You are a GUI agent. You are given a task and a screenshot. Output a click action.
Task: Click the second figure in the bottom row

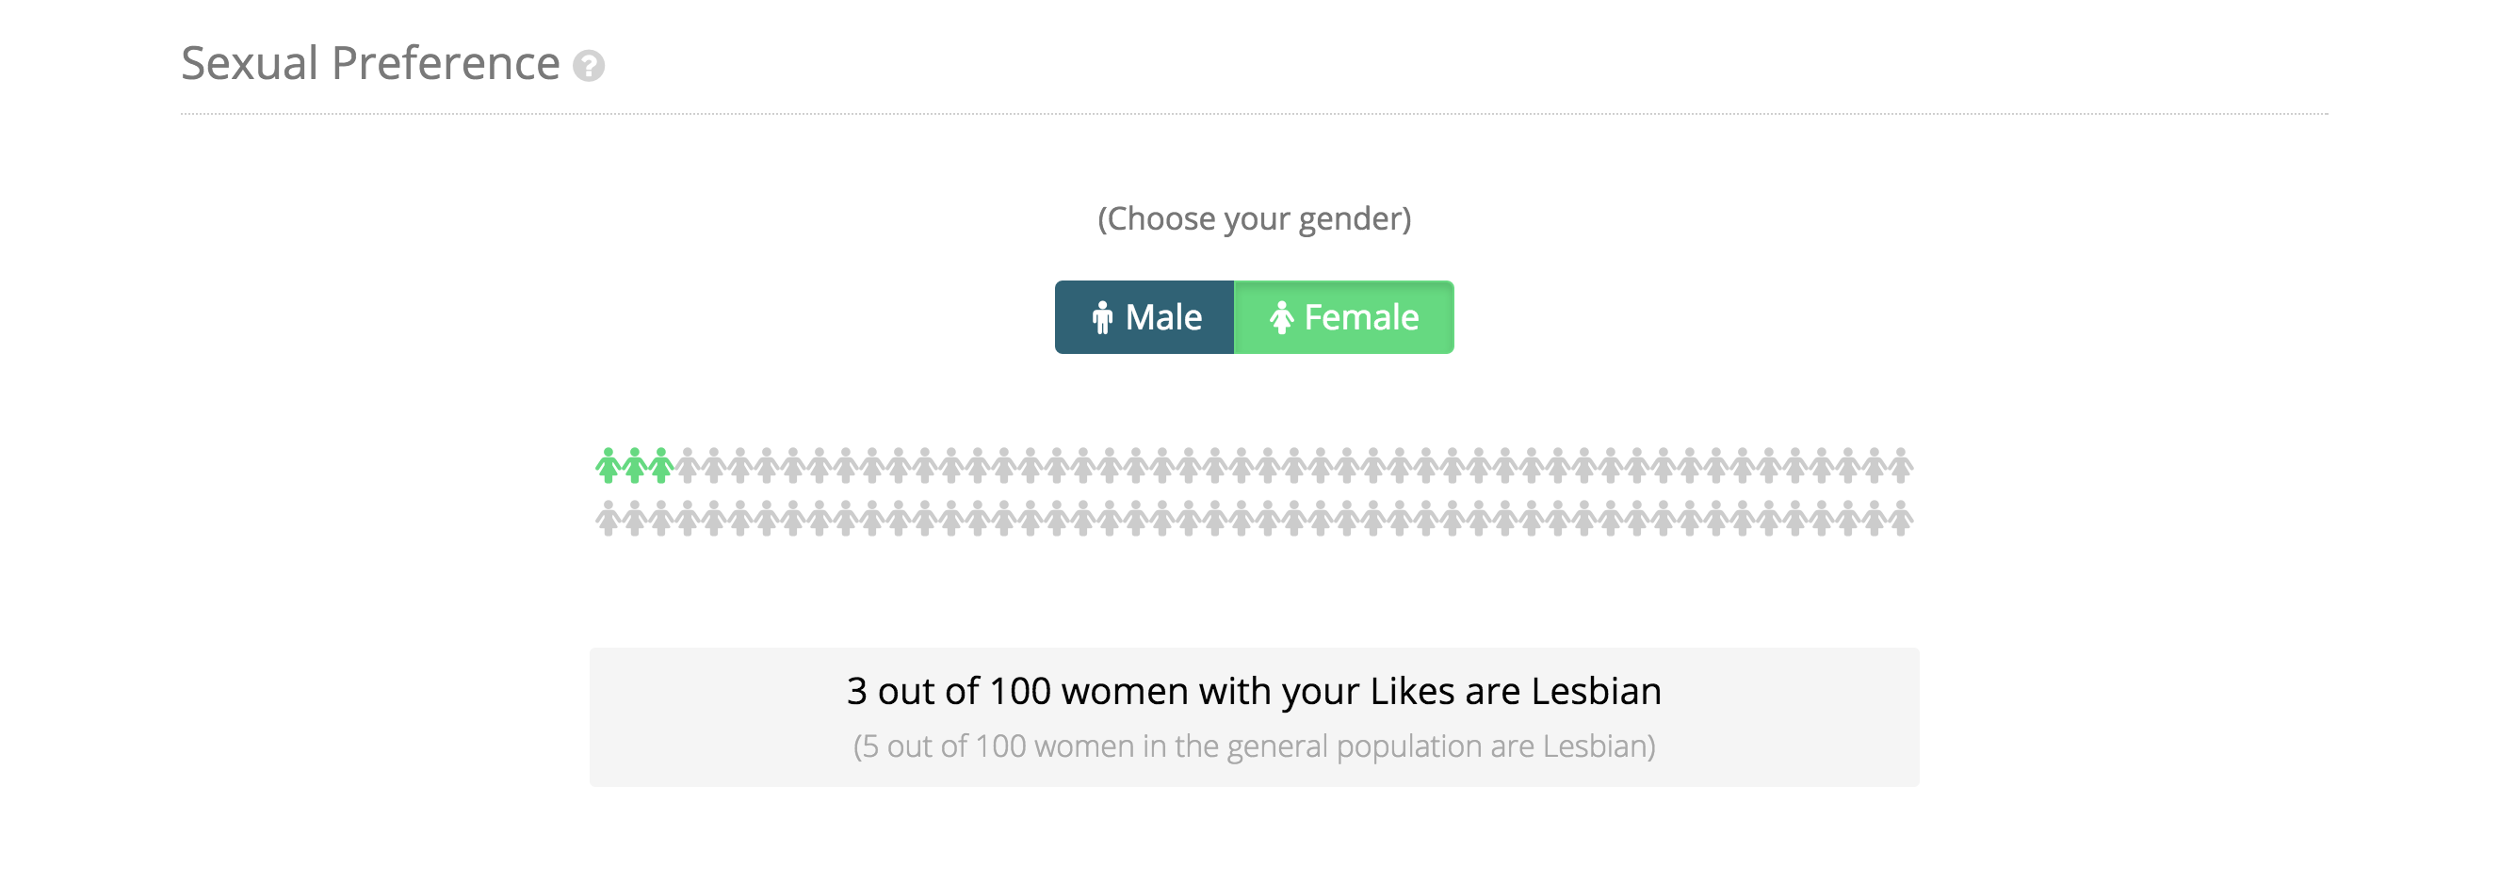(634, 518)
